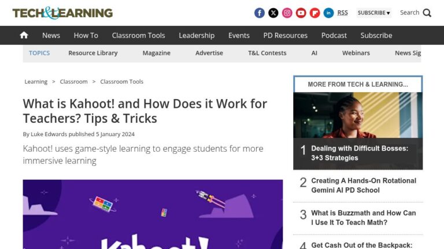Screen dimensions: 444x249
Task: Open the How To menu item
Action: point(86,35)
